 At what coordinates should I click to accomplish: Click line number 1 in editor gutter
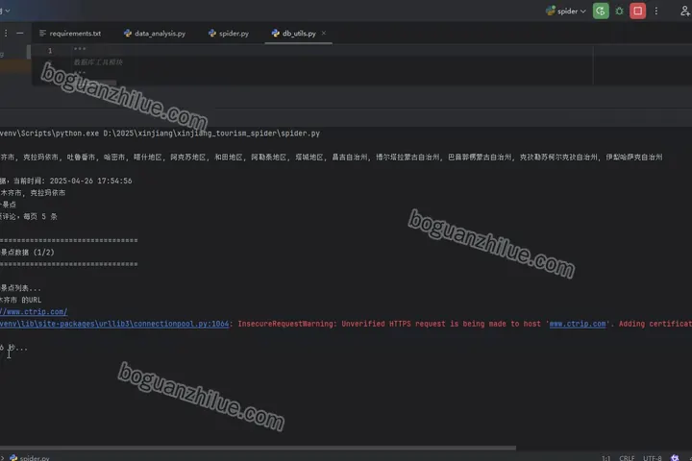[50, 51]
